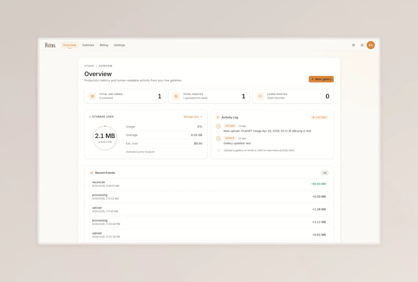This screenshot has width=418, height=282.
Task: Click the Fotno logo
Action: (x=50, y=45)
